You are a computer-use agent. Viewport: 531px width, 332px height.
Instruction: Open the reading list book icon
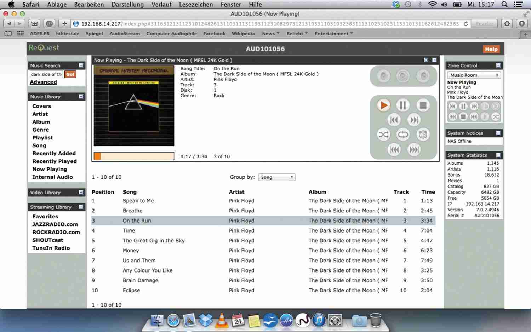(8, 34)
